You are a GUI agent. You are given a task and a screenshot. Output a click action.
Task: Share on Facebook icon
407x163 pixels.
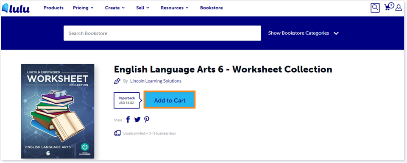click(128, 119)
